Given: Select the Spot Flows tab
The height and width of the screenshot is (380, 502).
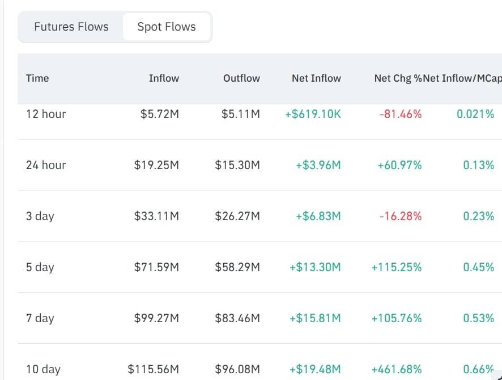Looking at the screenshot, I should [x=167, y=27].
